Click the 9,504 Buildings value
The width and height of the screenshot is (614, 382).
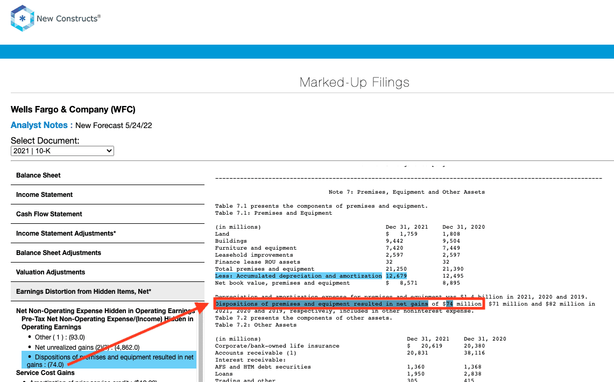[x=451, y=241]
